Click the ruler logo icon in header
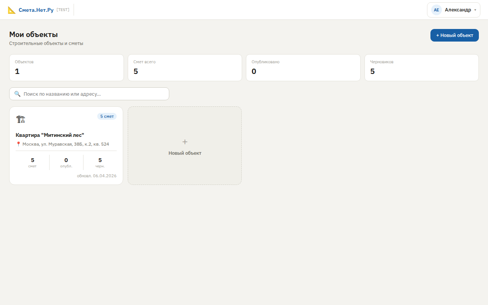 point(12,10)
